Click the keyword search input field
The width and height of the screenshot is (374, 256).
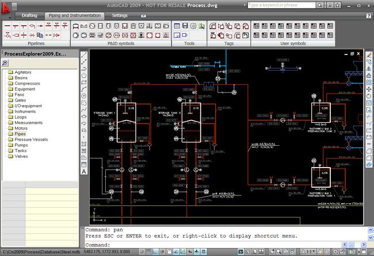point(282,5)
